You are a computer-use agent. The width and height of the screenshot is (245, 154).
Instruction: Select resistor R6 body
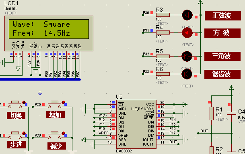coord(163,74)
